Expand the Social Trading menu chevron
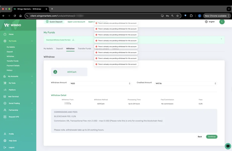 tap(32, 103)
